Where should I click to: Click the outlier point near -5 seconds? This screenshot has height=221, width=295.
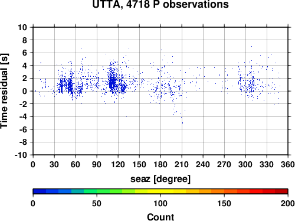point(182,123)
